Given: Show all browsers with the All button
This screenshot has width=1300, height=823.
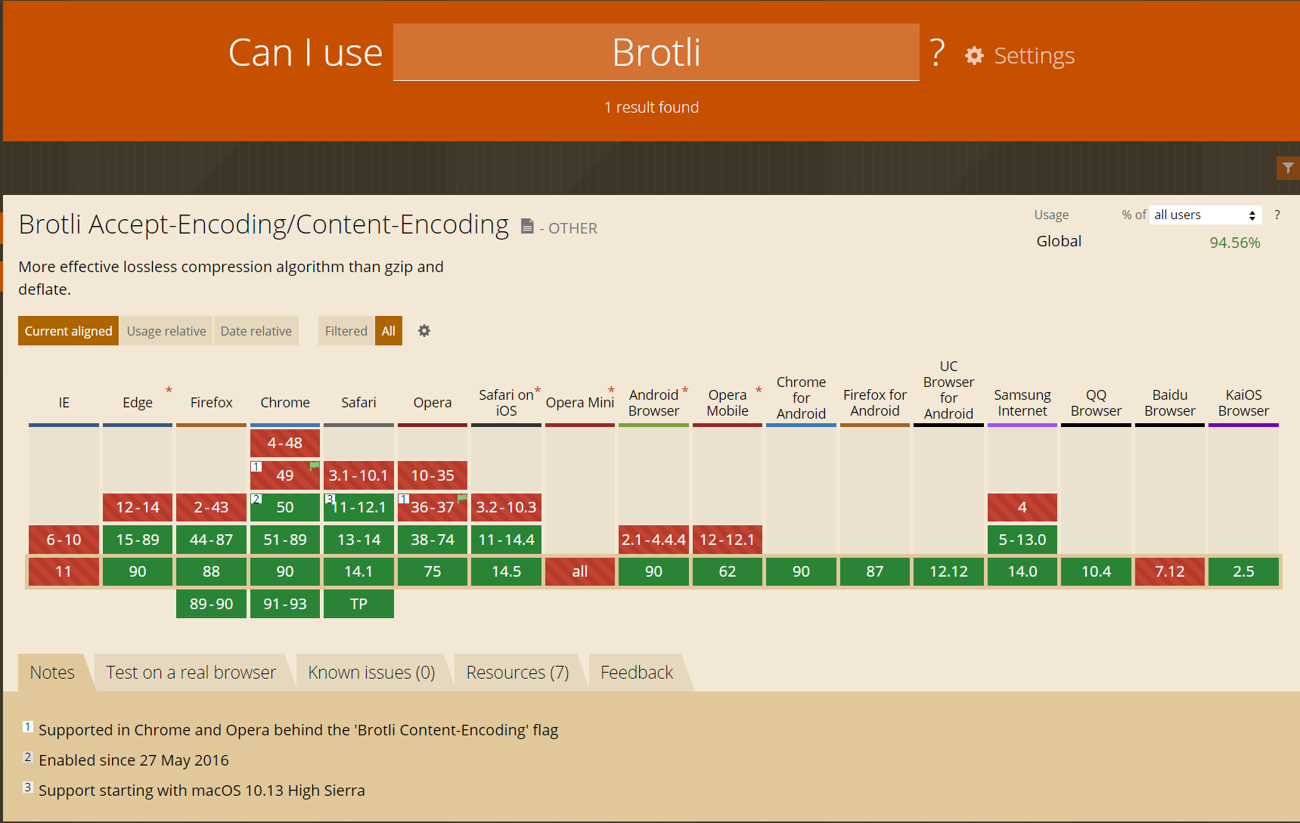Looking at the screenshot, I should tap(388, 330).
